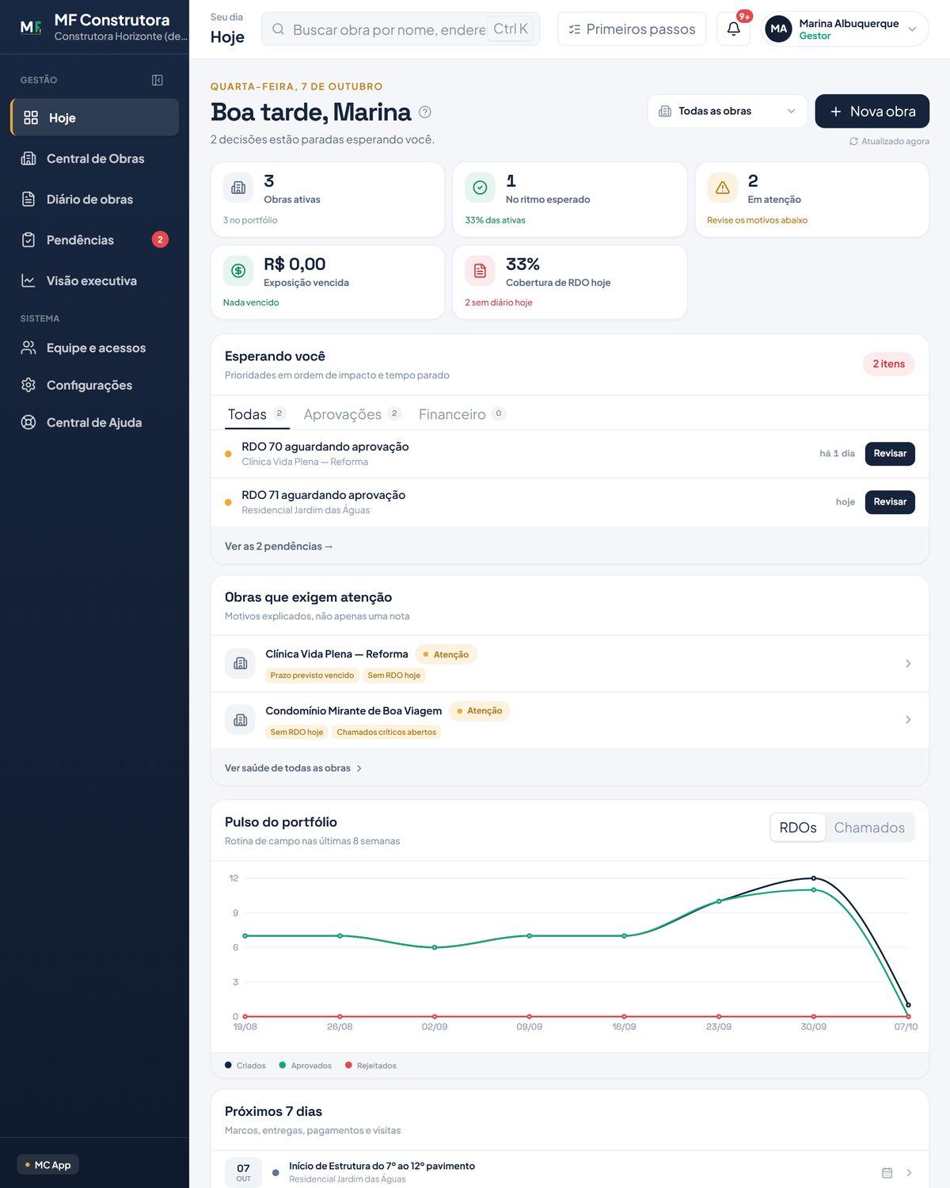This screenshot has width=950, height=1188.
Task: Click the Clínica Vida Plena building icon
Action: pyautogui.click(x=241, y=664)
